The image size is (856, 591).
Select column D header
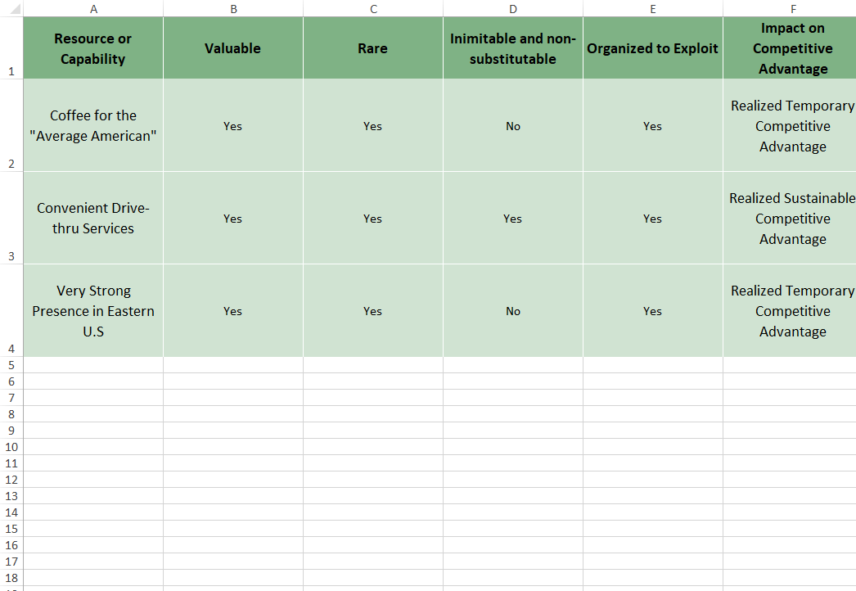[x=513, y=8]
